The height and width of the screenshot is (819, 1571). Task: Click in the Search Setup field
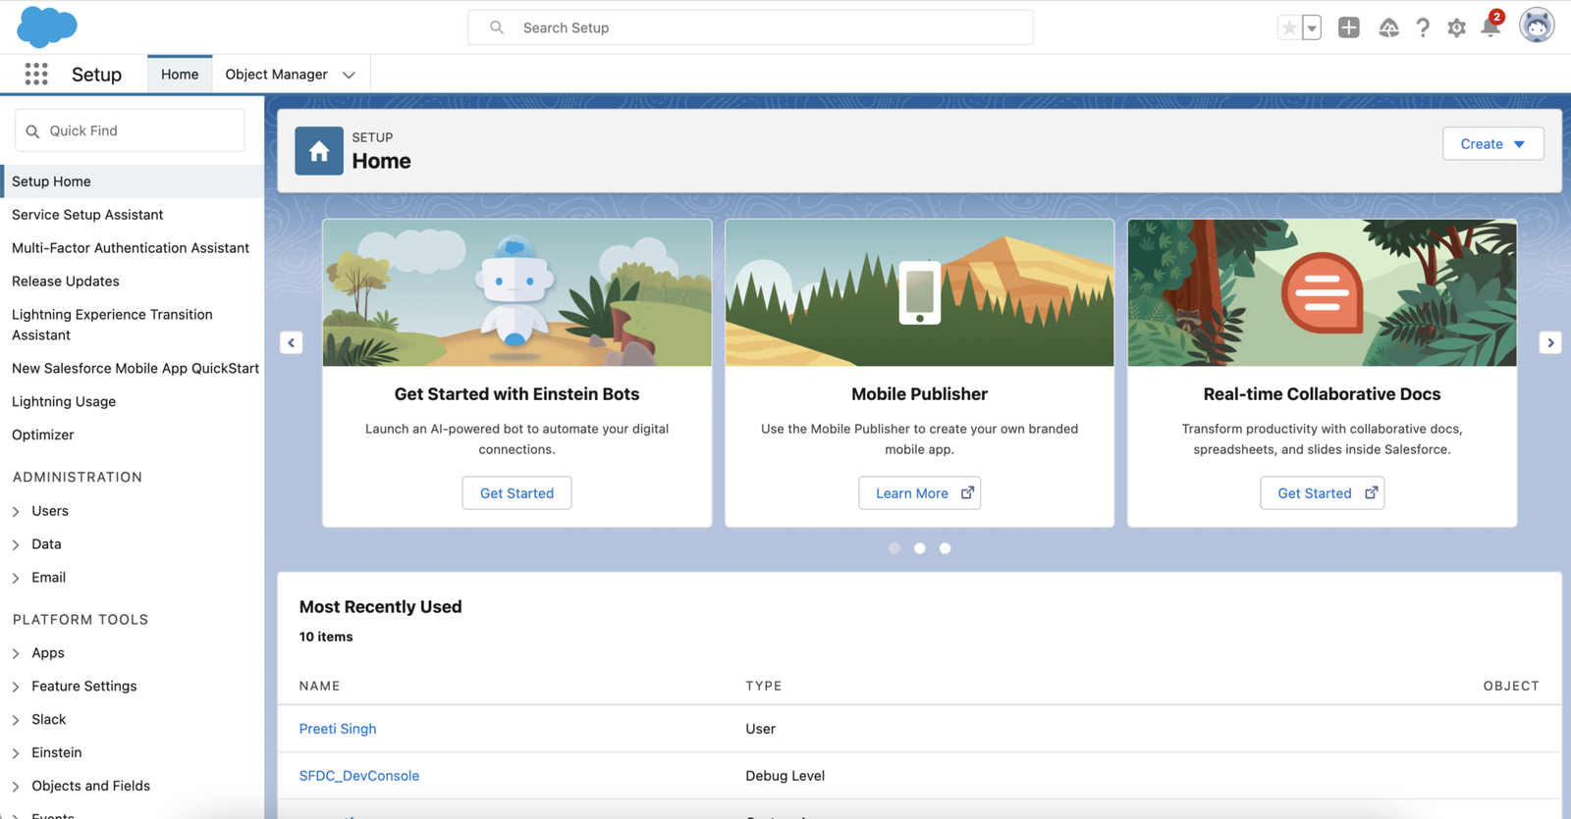[750, 27]
